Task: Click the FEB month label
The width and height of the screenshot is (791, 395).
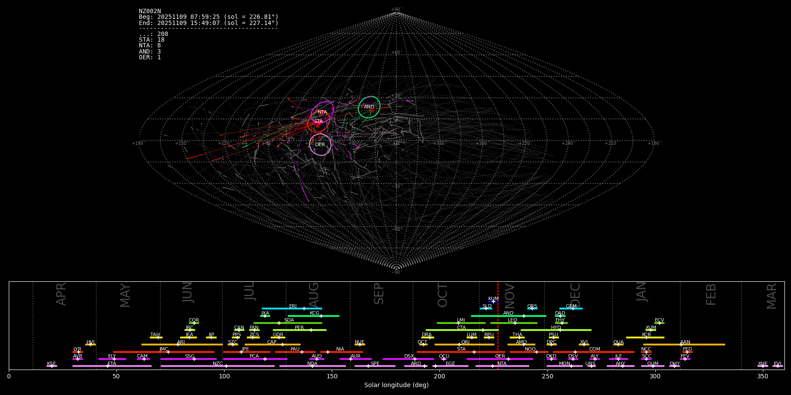Action: [x=711, y=294]
